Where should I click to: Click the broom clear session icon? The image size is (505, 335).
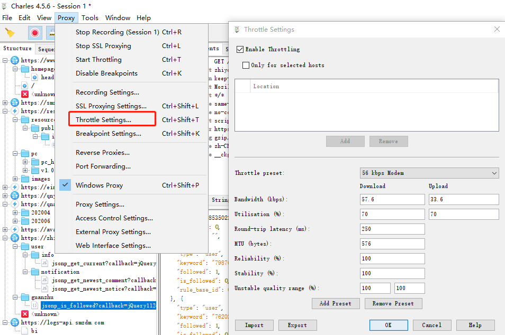tap(10, 32)
